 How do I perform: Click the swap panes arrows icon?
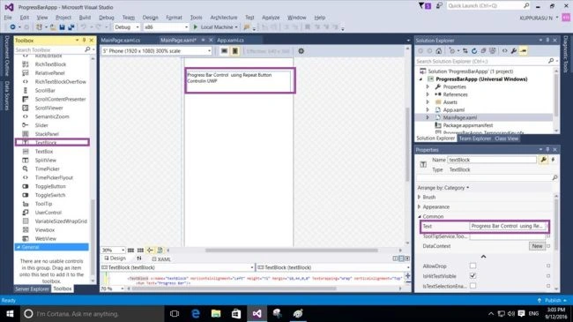tap(139, 258)
